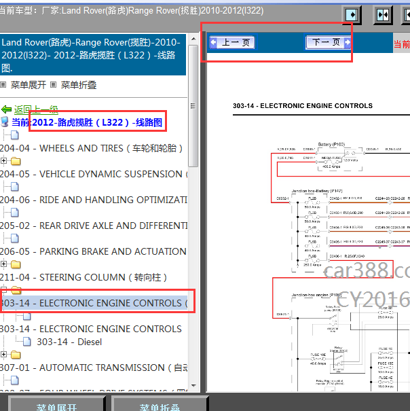The height and width of the screenshot is (411, 410).
Task: Select 当前:2012-路虎揽胜 (L322)-线路图 node
Action: tap(87, 122)
